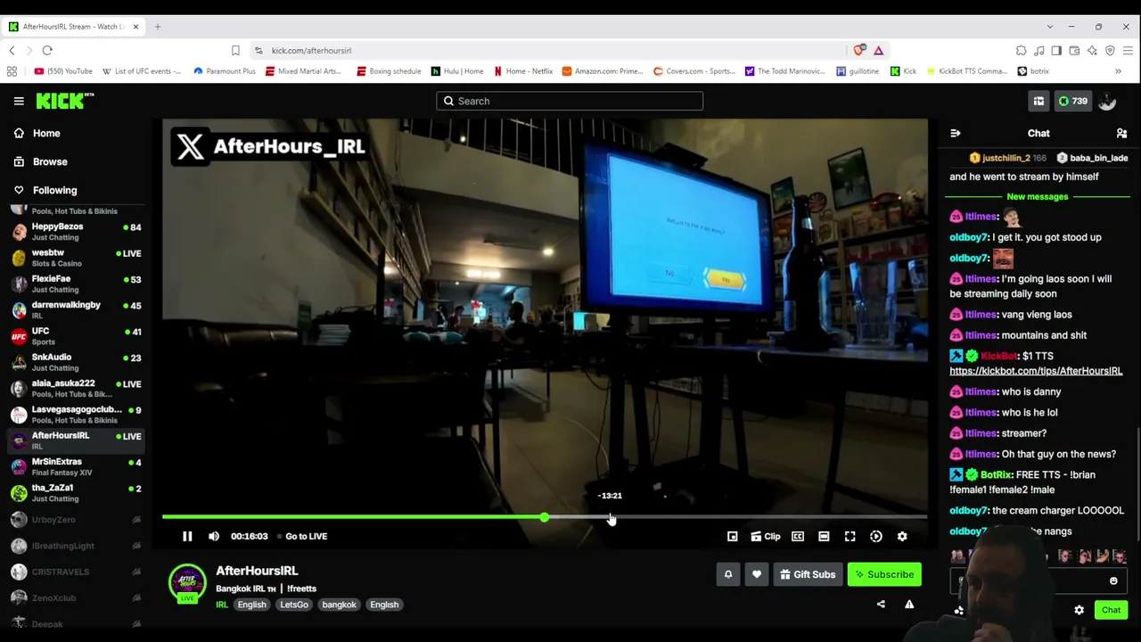Viewport: 1141px width, 642px height.
Task: Open the user profile avatar menu
Action: point(1107,101)
